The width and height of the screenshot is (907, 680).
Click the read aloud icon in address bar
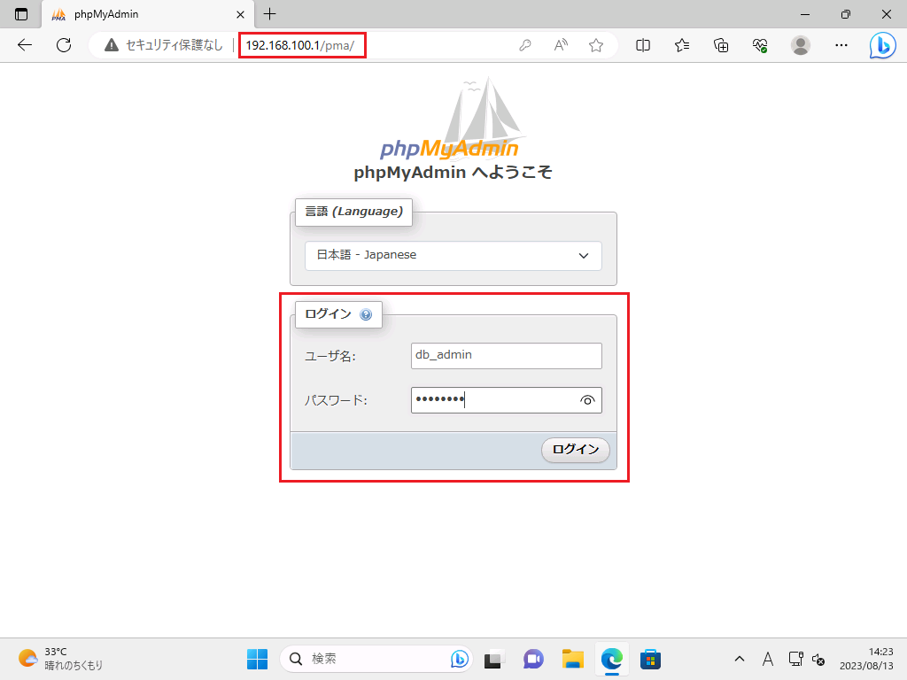click(x=561, y=45)
